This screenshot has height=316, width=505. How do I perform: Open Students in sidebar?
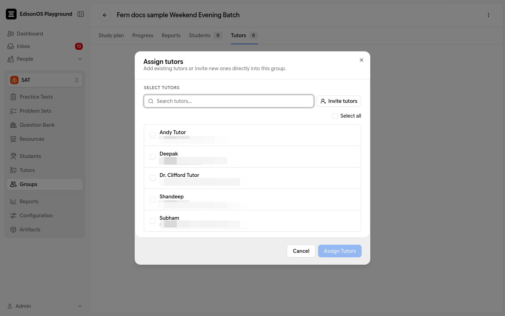[x=45, y=156]
